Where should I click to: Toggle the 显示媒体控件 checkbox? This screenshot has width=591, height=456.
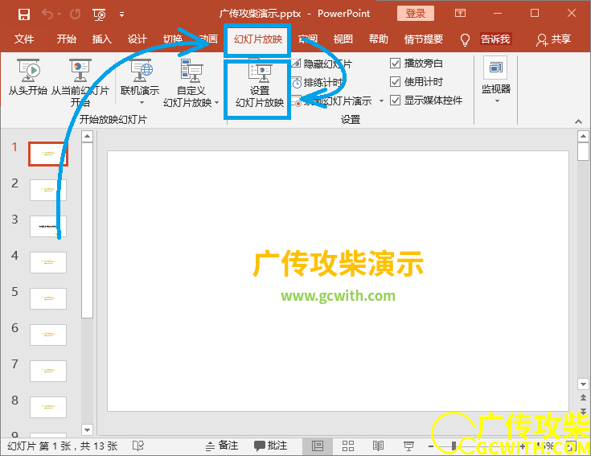(x=395, y=101)
